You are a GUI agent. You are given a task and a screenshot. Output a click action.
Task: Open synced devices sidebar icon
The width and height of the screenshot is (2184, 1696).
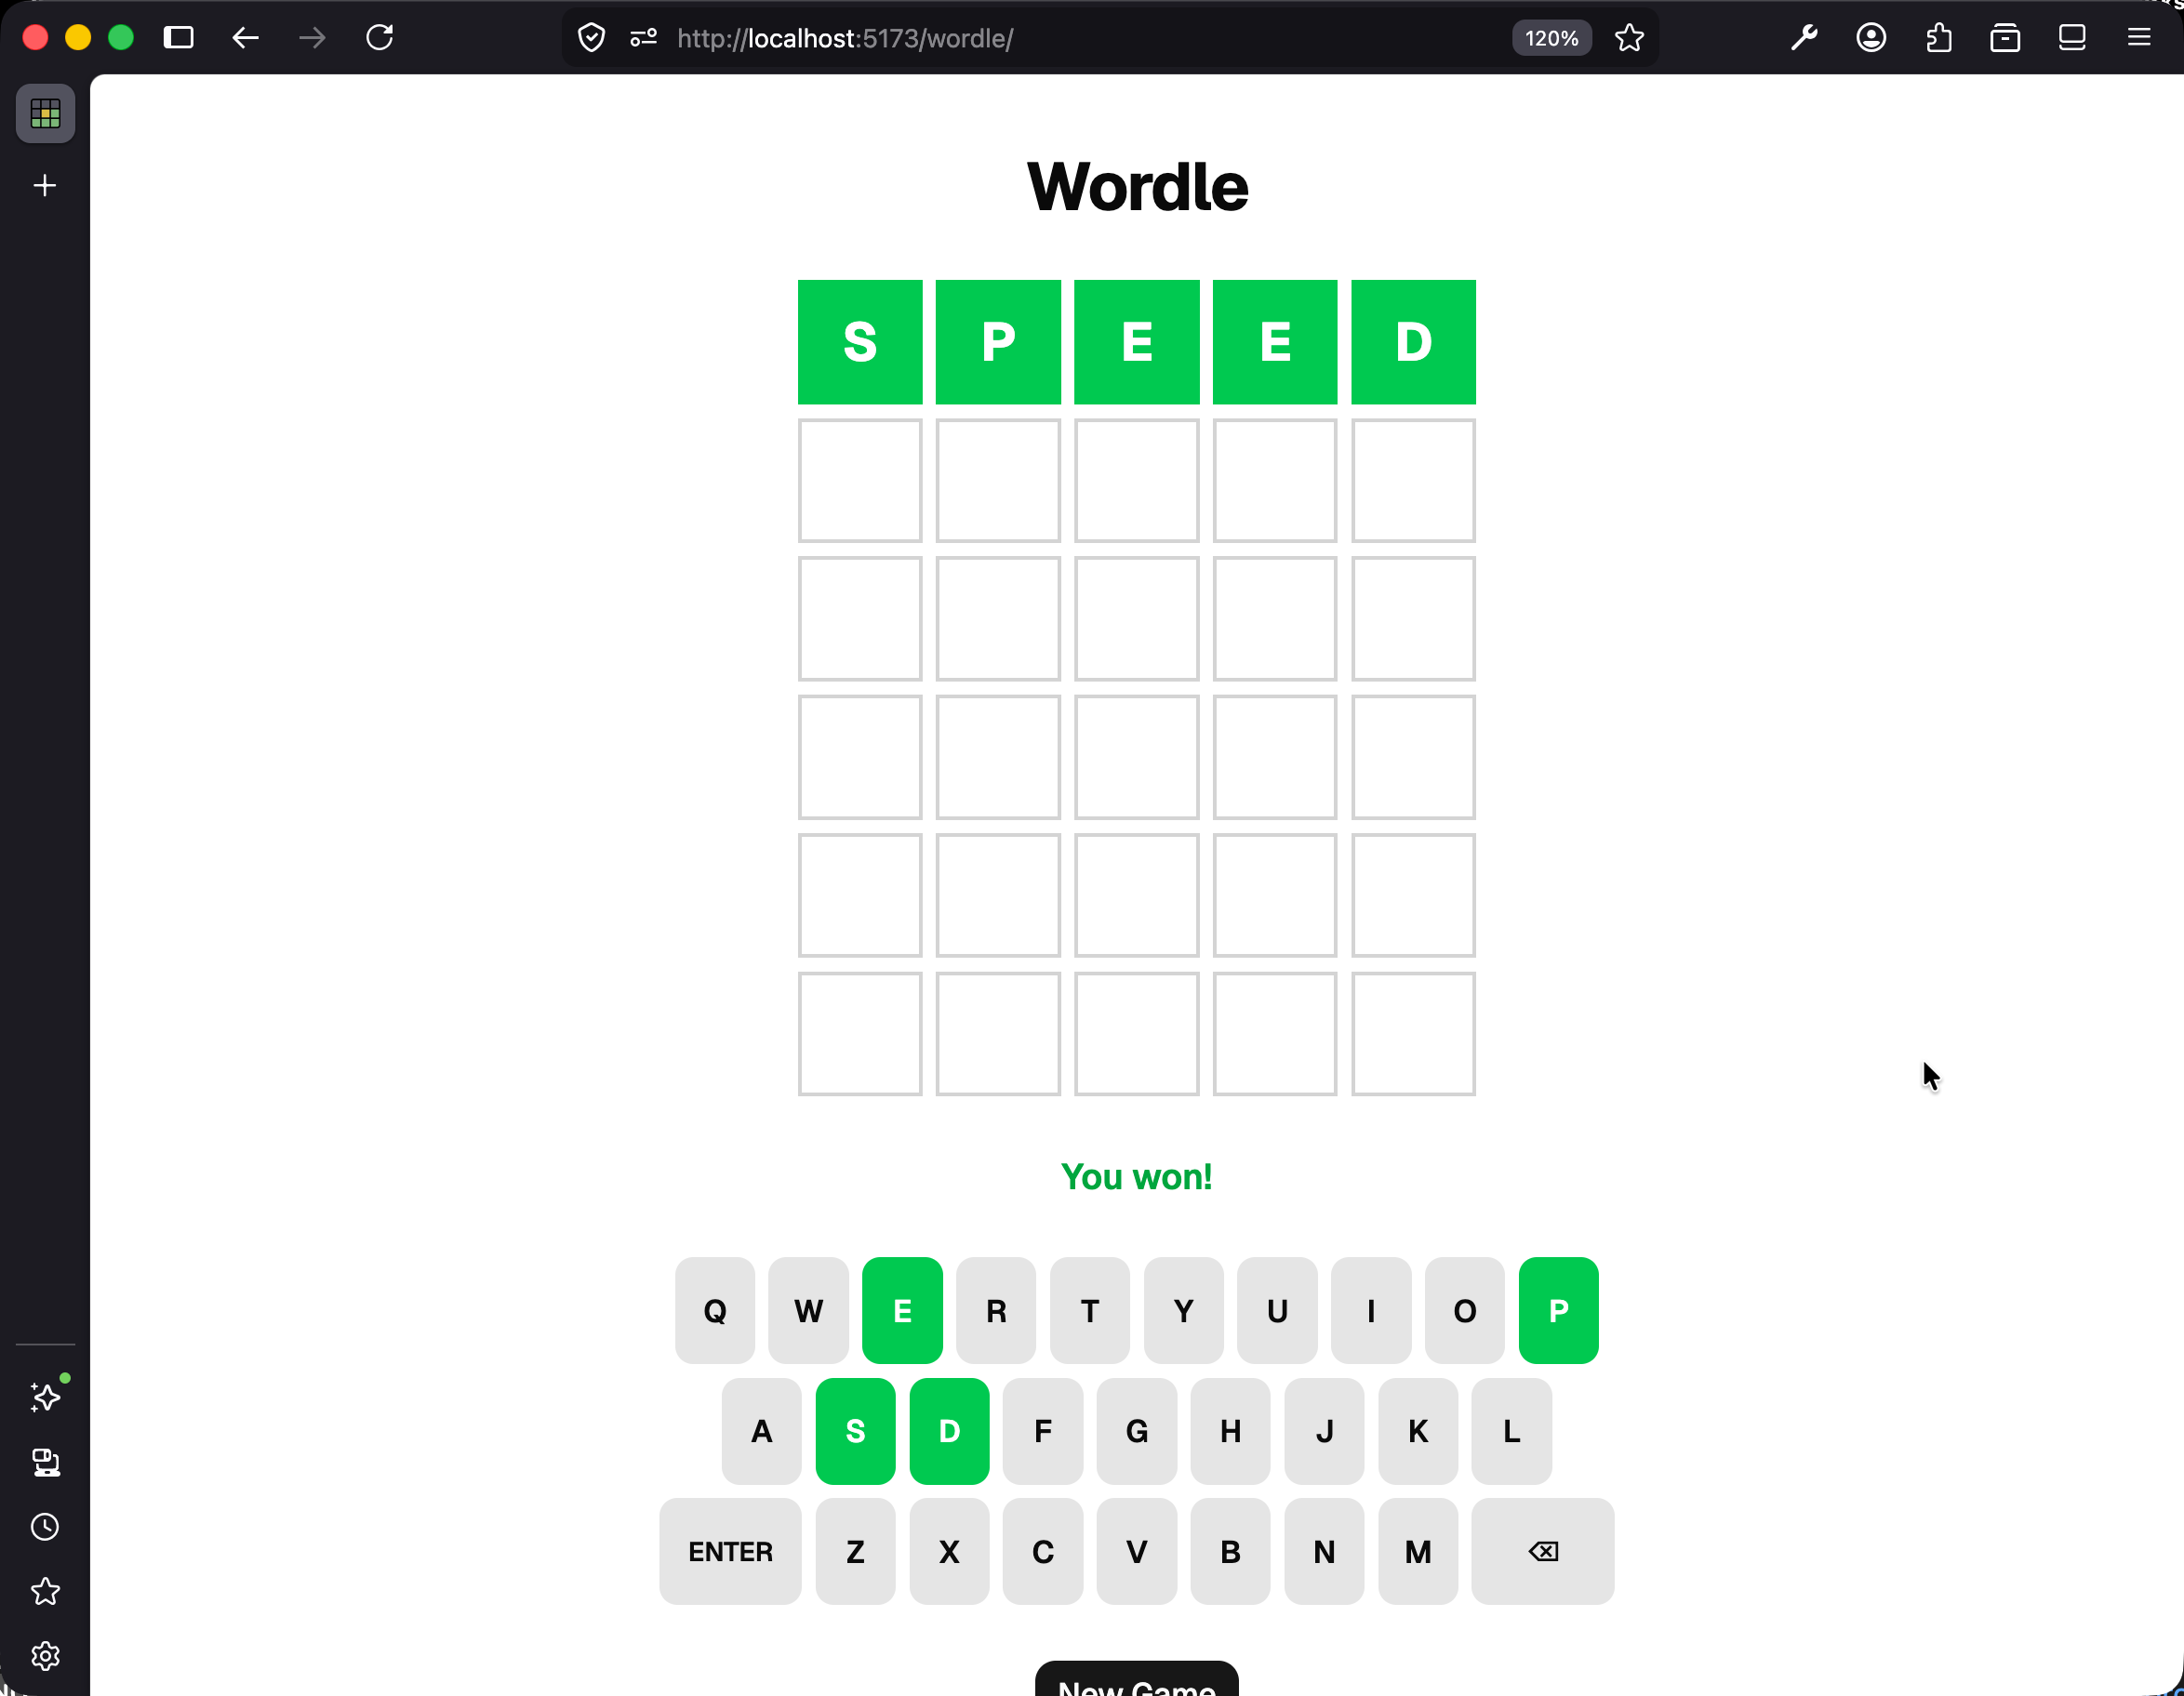tap(45, 1462)
